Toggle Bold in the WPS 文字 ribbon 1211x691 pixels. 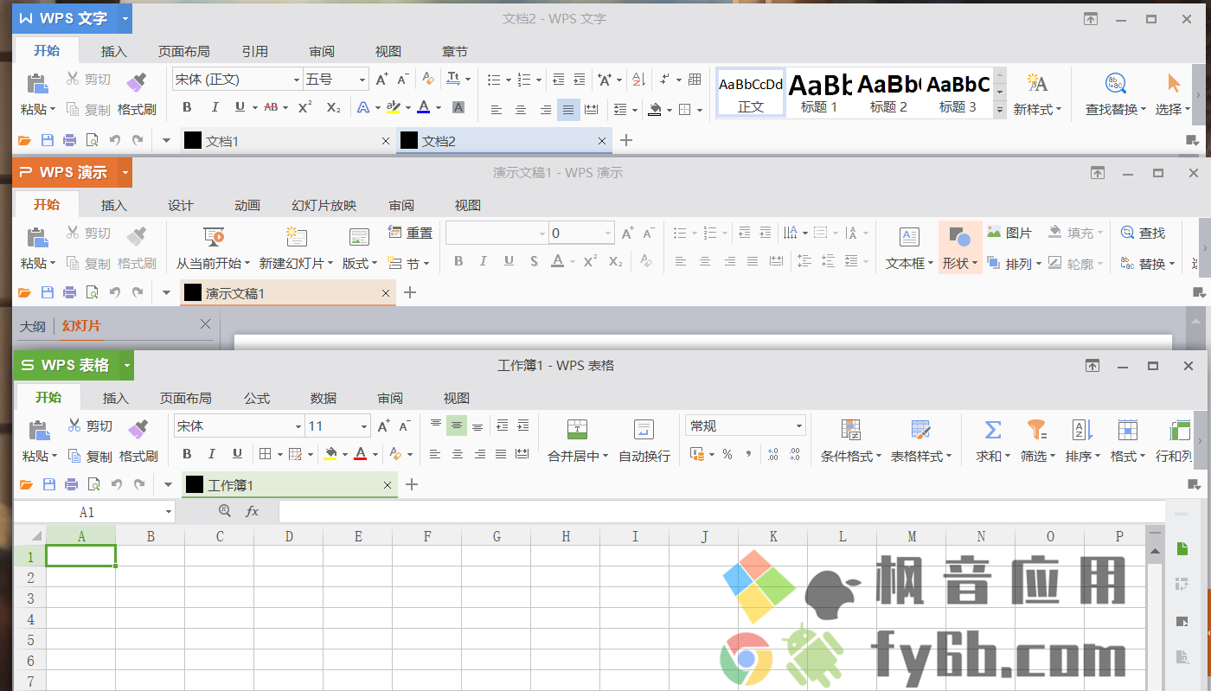tap(188, 107)
